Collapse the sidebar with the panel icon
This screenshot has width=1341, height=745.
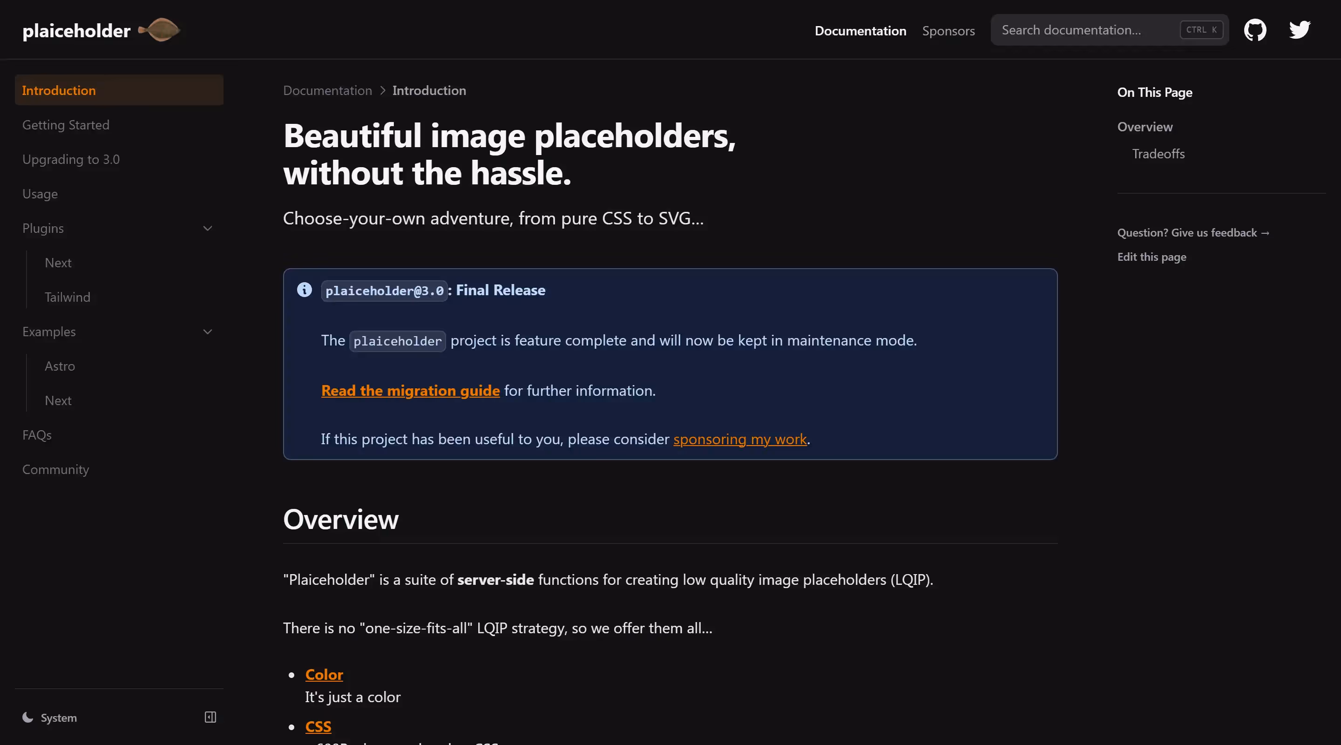210,717
